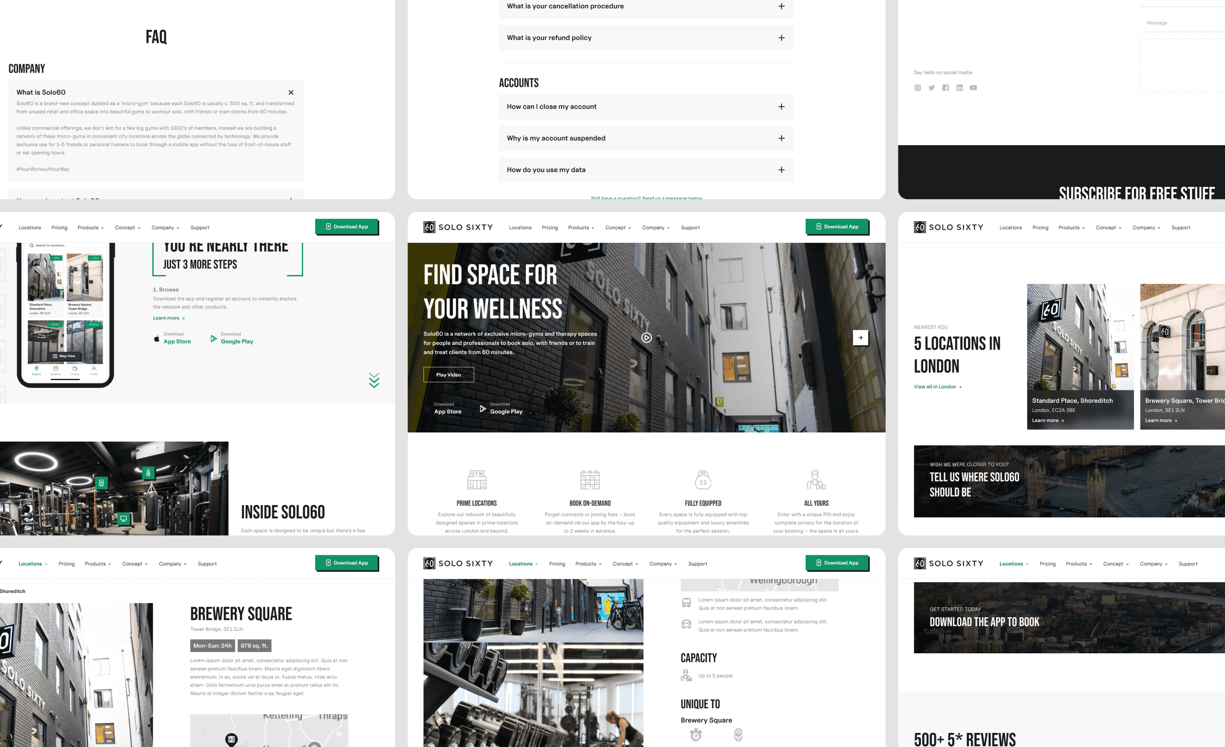Click the Map View button in phone mockup
The width and height of the screenshot is (1225, 747).
click(x=64, y=356)
